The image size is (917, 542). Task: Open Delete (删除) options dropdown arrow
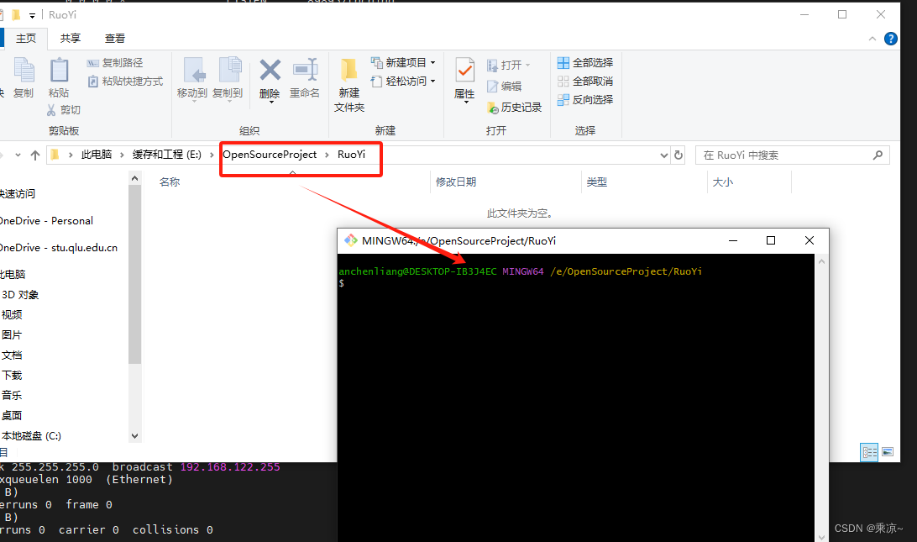click(x=270, y=103)
